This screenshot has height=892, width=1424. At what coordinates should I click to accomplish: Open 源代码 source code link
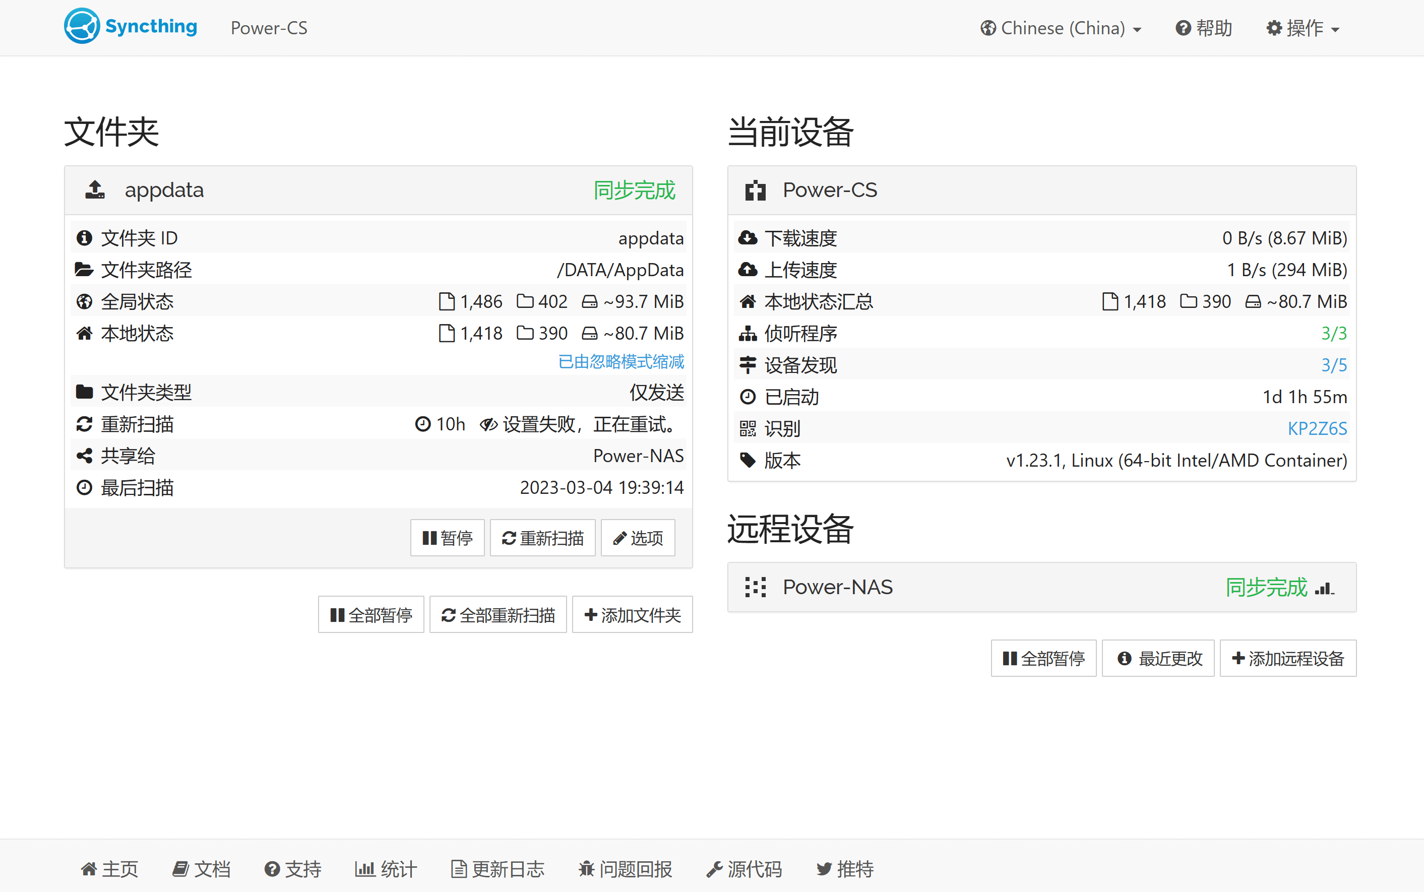tap(744, 868)
